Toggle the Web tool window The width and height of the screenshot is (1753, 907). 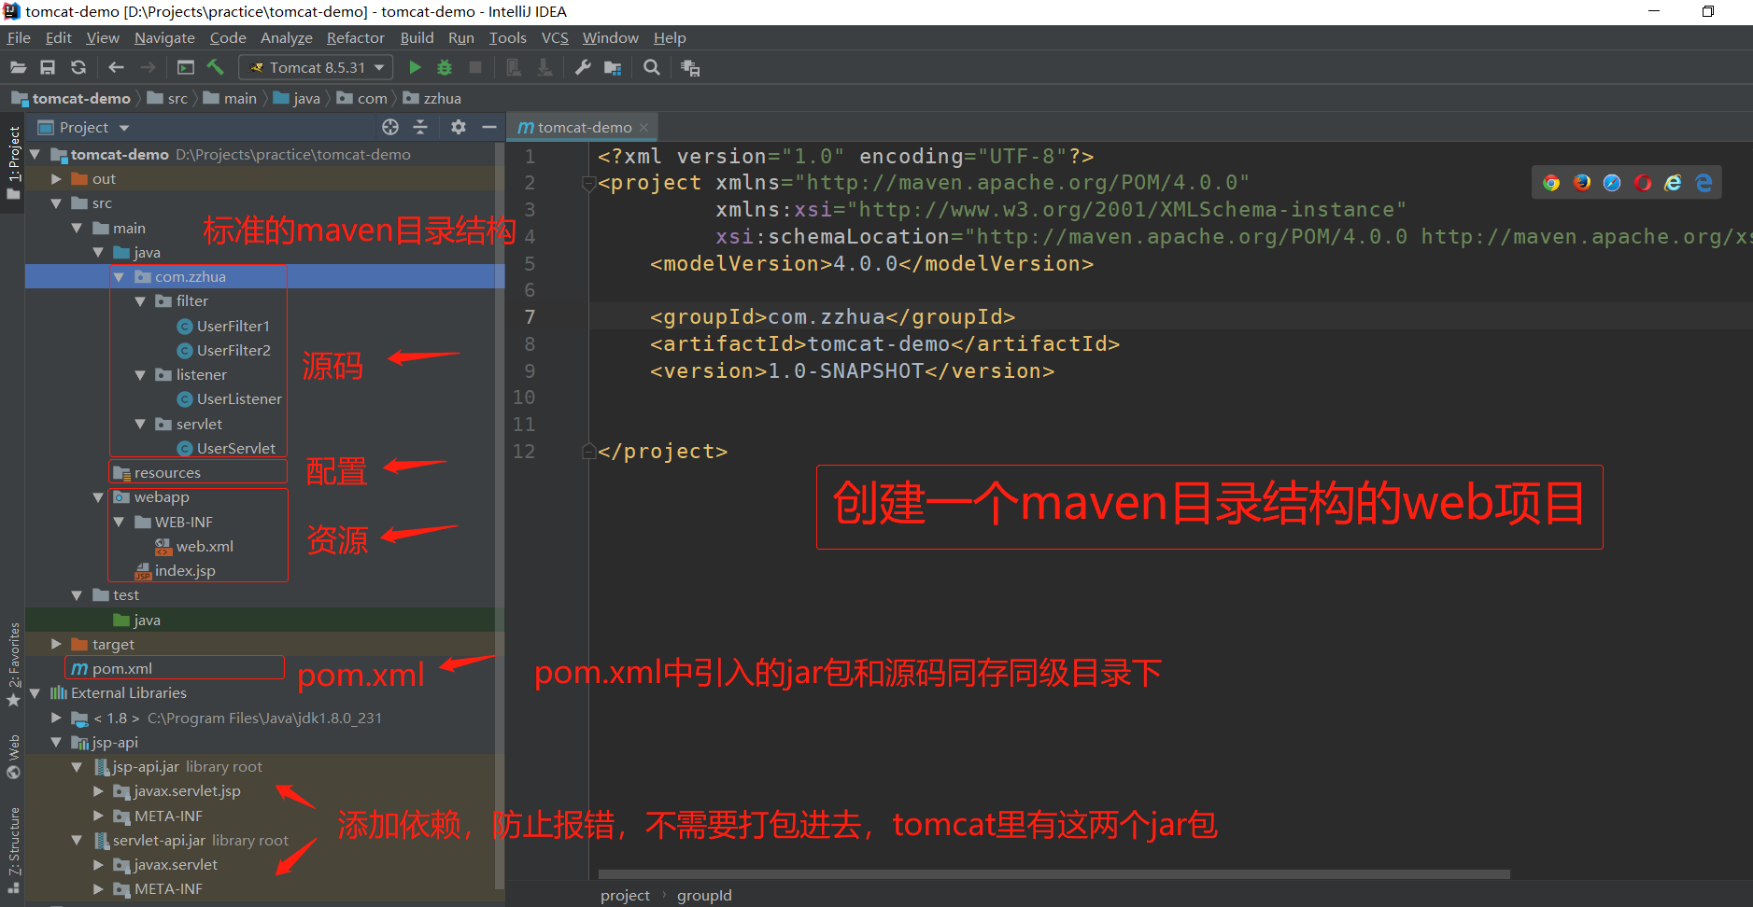coord(13,757)
